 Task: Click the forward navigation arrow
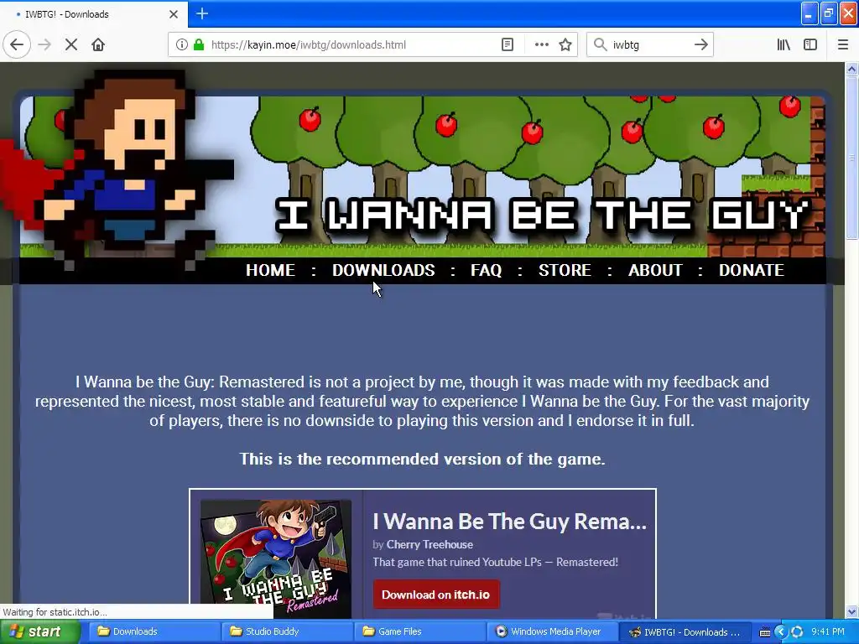pyautogui.click(x=44, y=45)
